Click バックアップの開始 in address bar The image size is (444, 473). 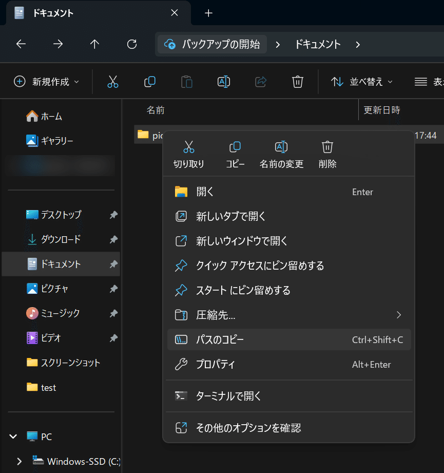click(x=213, y=44)
